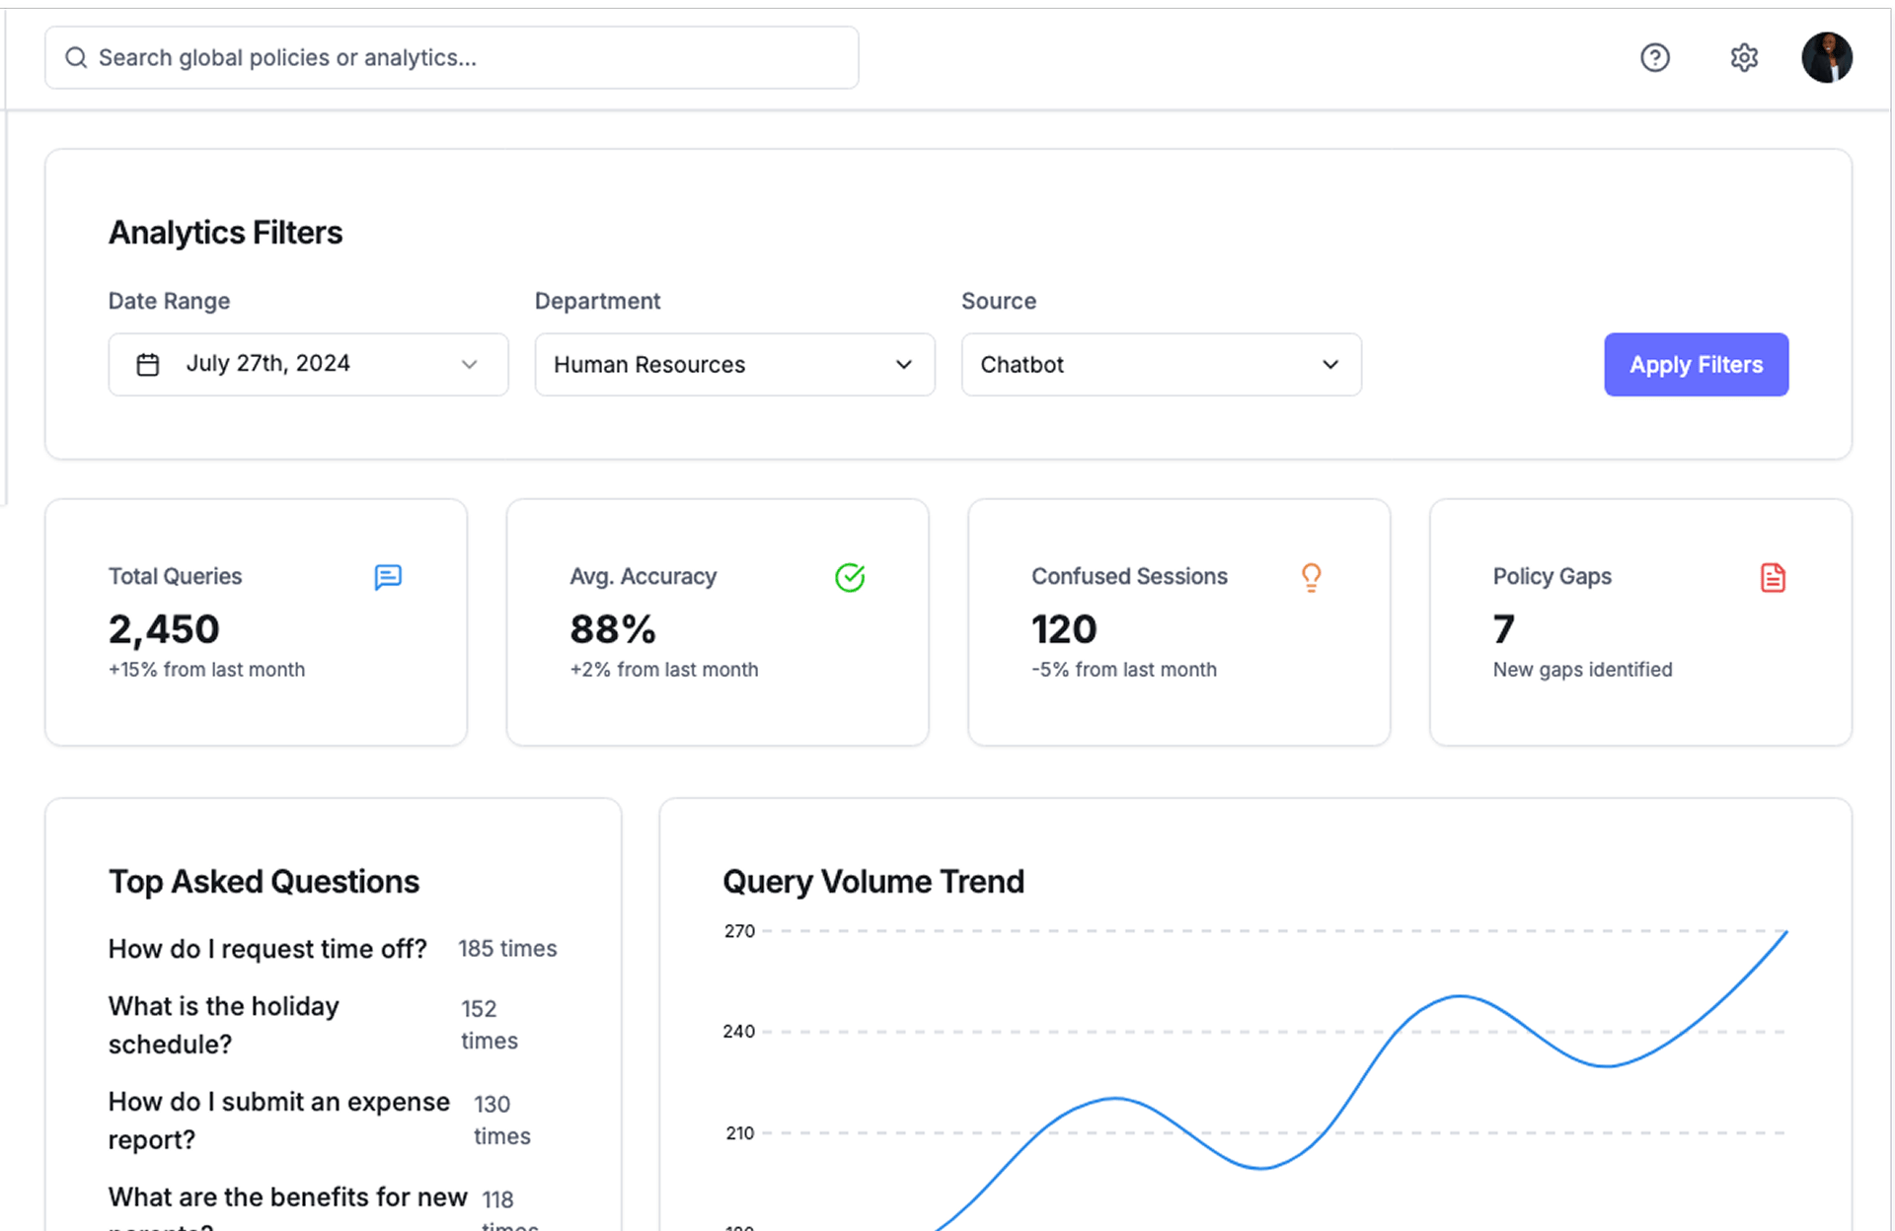Click the search magnifier icon
The image size is (1895, 1231).
(x=76, y=58)
